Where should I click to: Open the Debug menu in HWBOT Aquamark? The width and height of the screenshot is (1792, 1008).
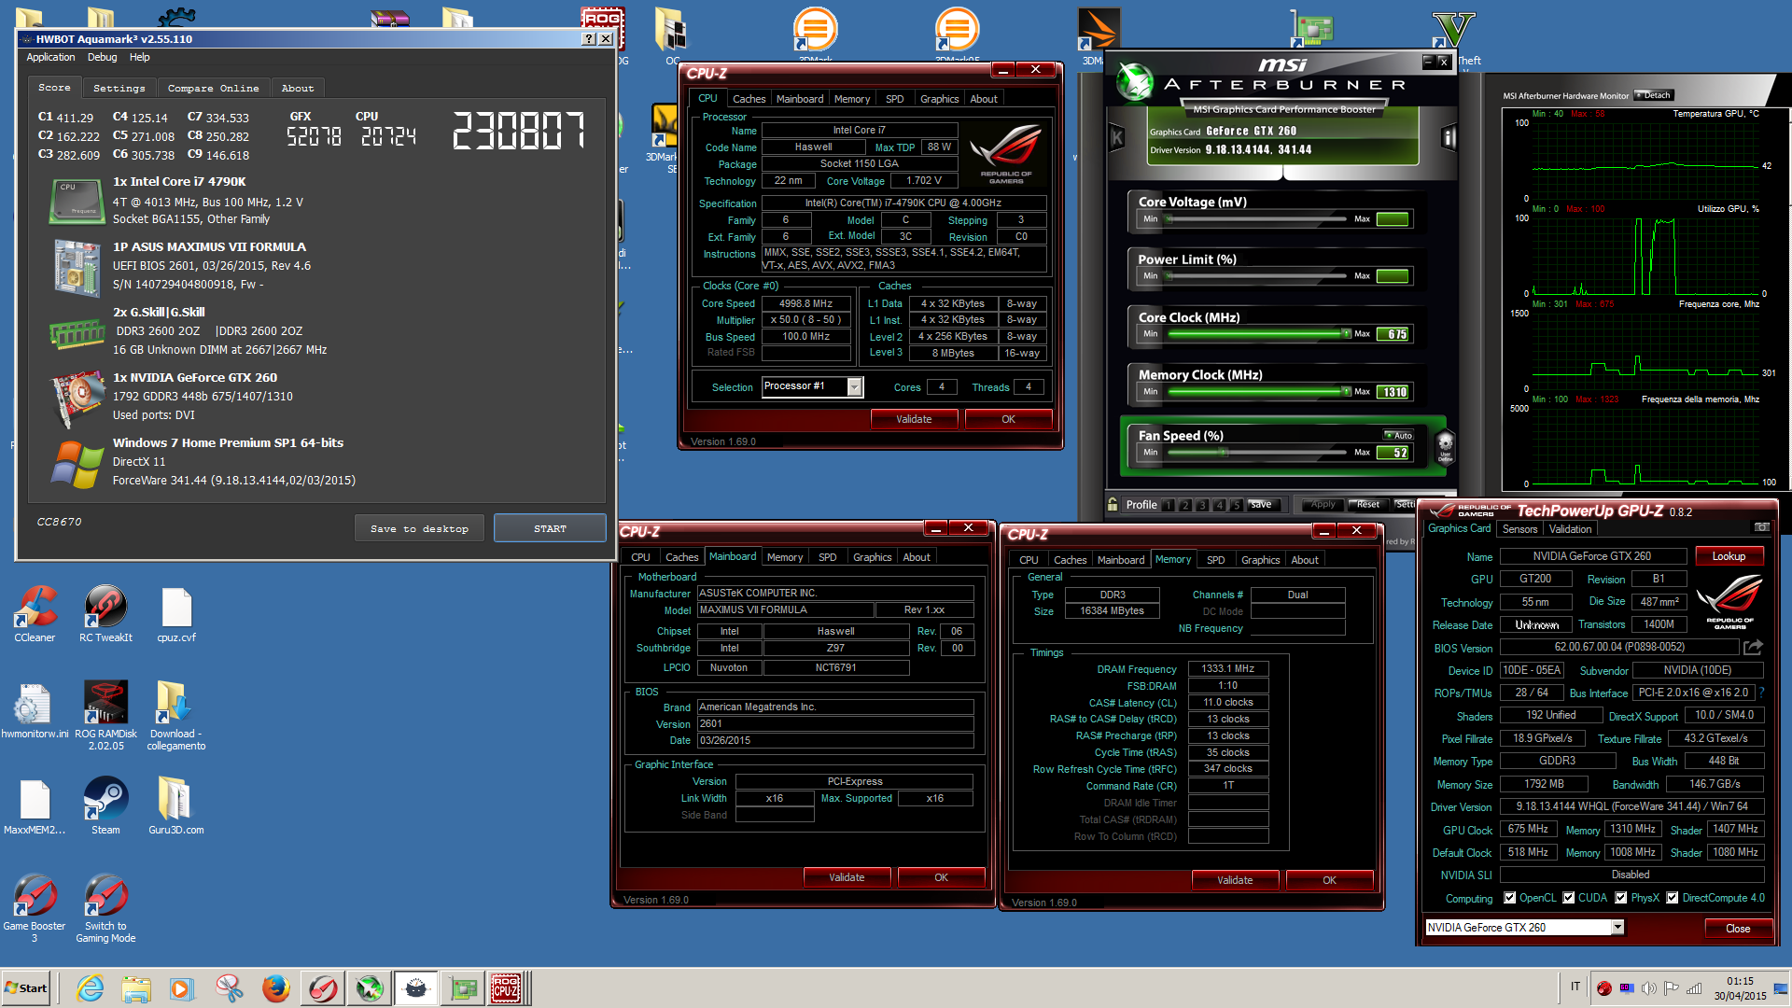tap(103, 57)
